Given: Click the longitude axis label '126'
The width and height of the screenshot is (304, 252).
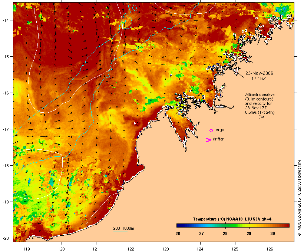Looking at the screenshot, I should pos(270,249).
